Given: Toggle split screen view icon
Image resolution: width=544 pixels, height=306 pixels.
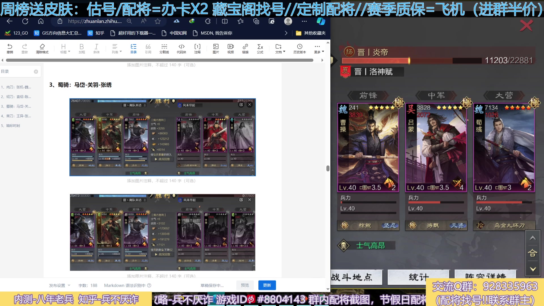Looking at the screenshot, I should coord(225,21).
